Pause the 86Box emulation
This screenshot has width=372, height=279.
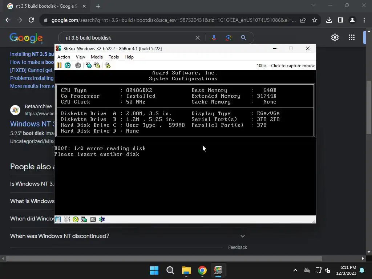click(59, 65)
